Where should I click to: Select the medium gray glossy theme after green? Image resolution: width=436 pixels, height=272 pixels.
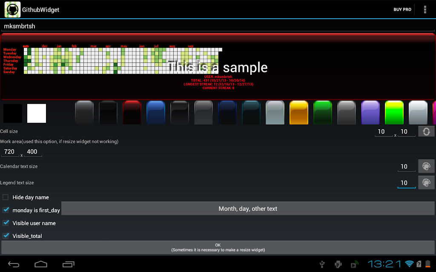point(347,113)
